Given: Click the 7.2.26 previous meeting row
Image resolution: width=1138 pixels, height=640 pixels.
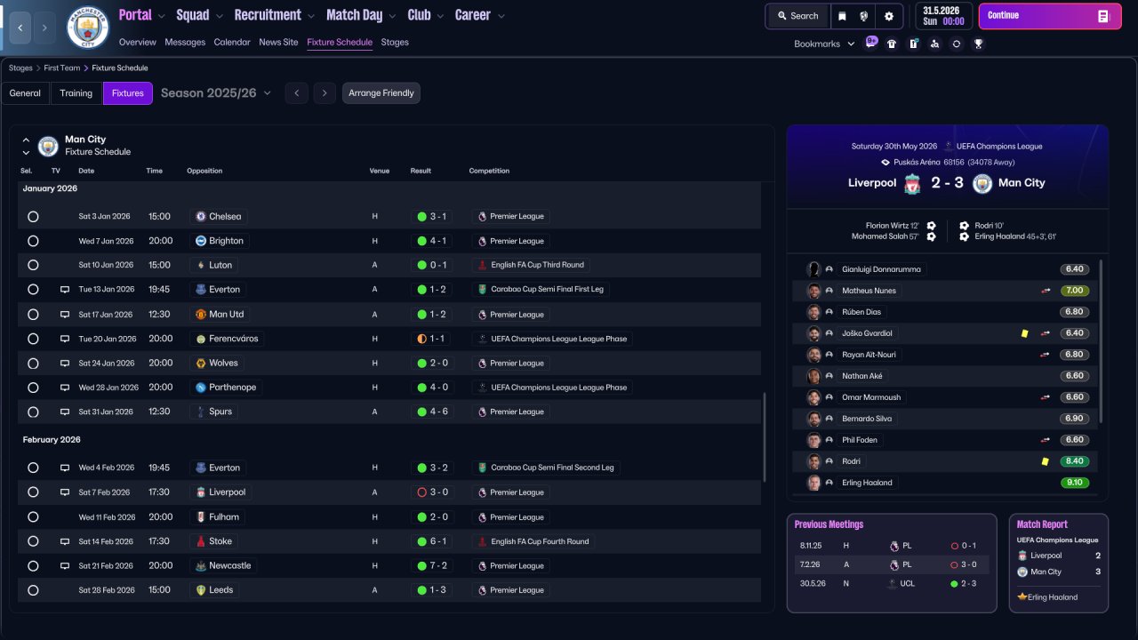Looking at the screenshot, I should (x=892, y=564).
